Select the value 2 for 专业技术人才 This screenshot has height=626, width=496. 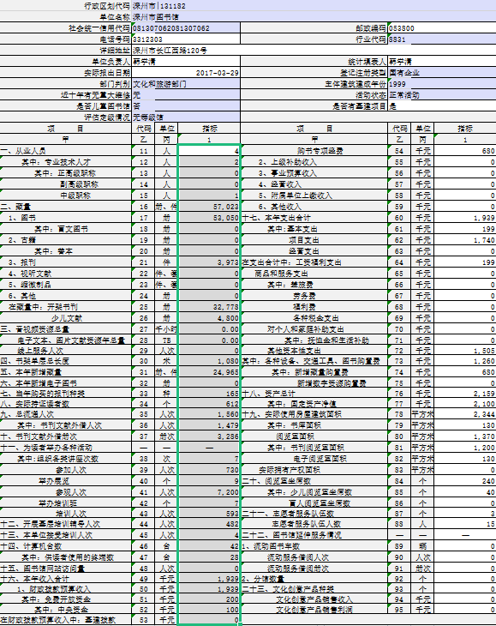coord(209,162)
